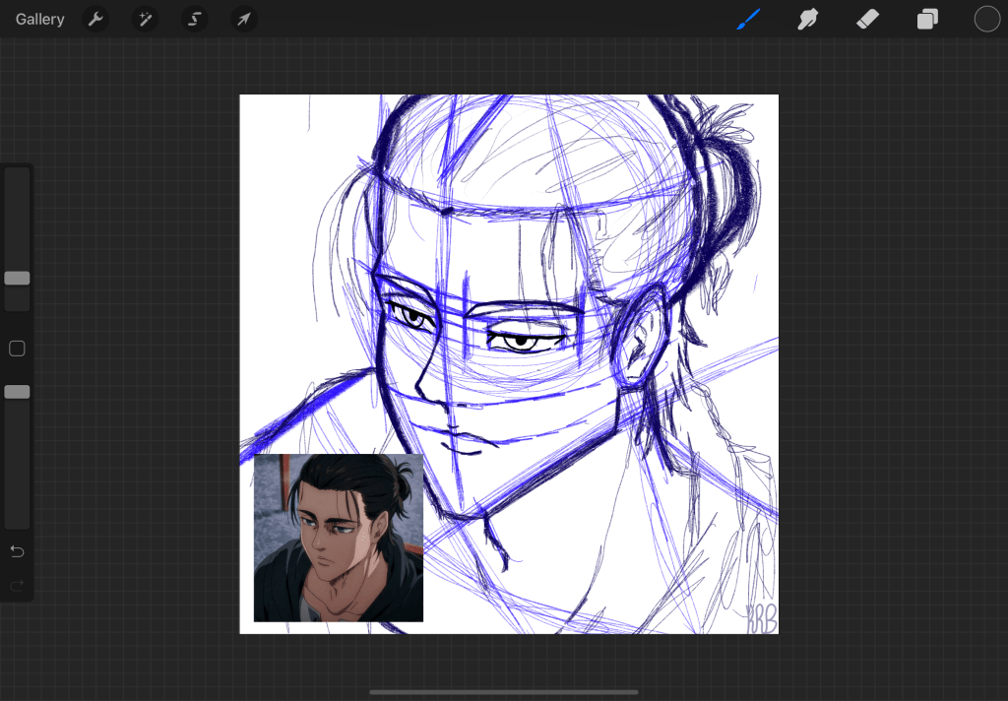This screenshot has height=701, width=1008.
Task: Tap the undo arrow
Action: pyautogui.click(x=16, y=551)
